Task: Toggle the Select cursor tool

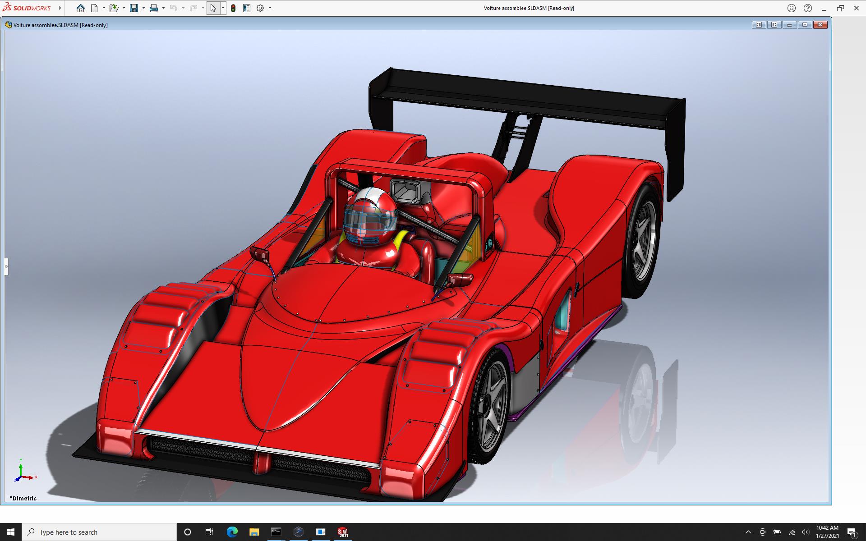Action: 213,8
